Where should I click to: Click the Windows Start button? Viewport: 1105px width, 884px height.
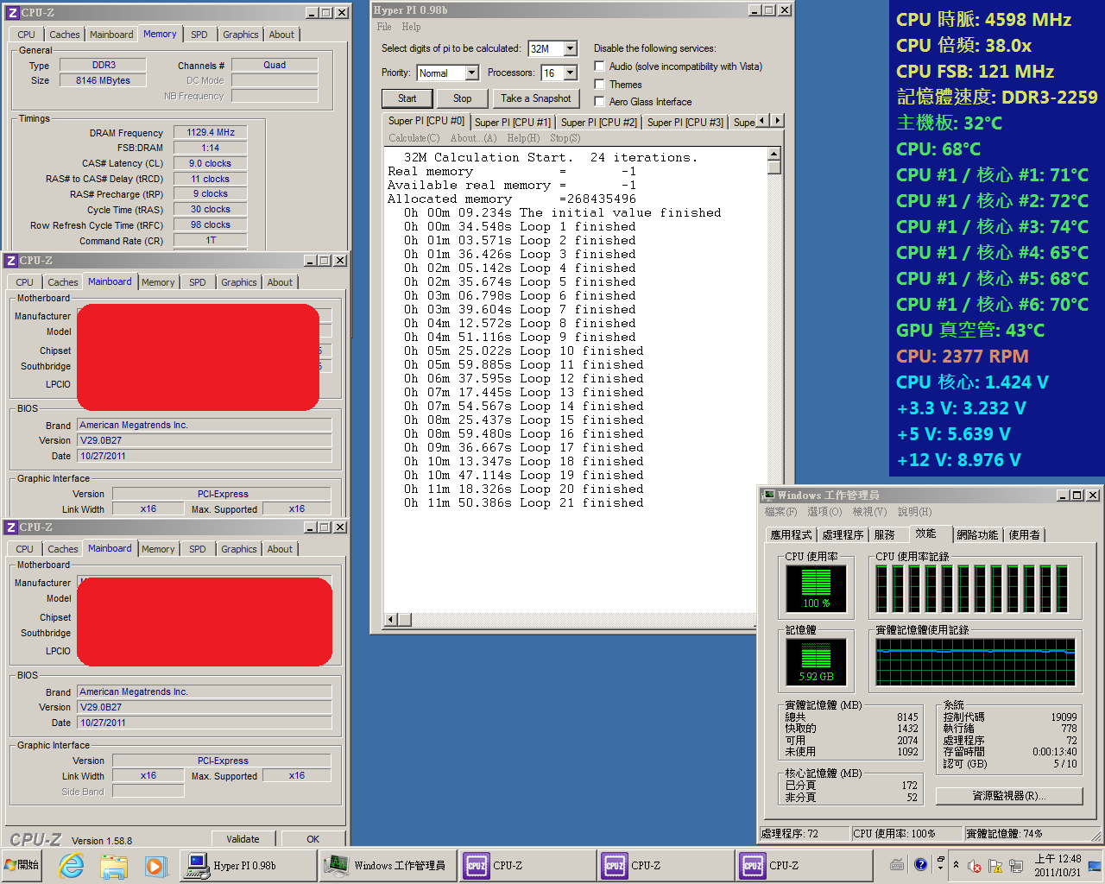[23, 865]
